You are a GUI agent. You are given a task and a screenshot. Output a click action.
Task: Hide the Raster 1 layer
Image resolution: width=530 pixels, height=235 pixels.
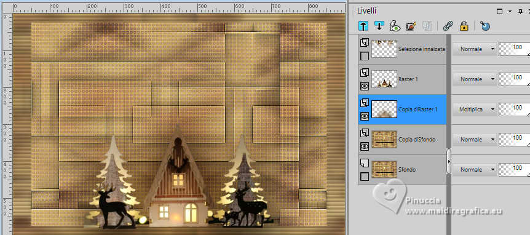tap(365, 86)
